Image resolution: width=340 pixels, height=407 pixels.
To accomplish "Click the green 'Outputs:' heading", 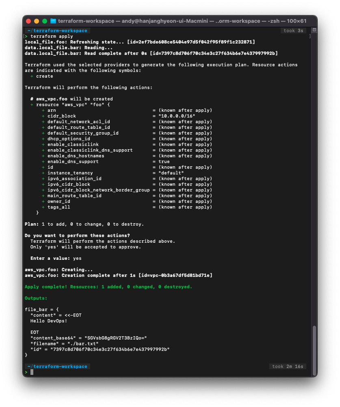I will click(x=36, y=298).
